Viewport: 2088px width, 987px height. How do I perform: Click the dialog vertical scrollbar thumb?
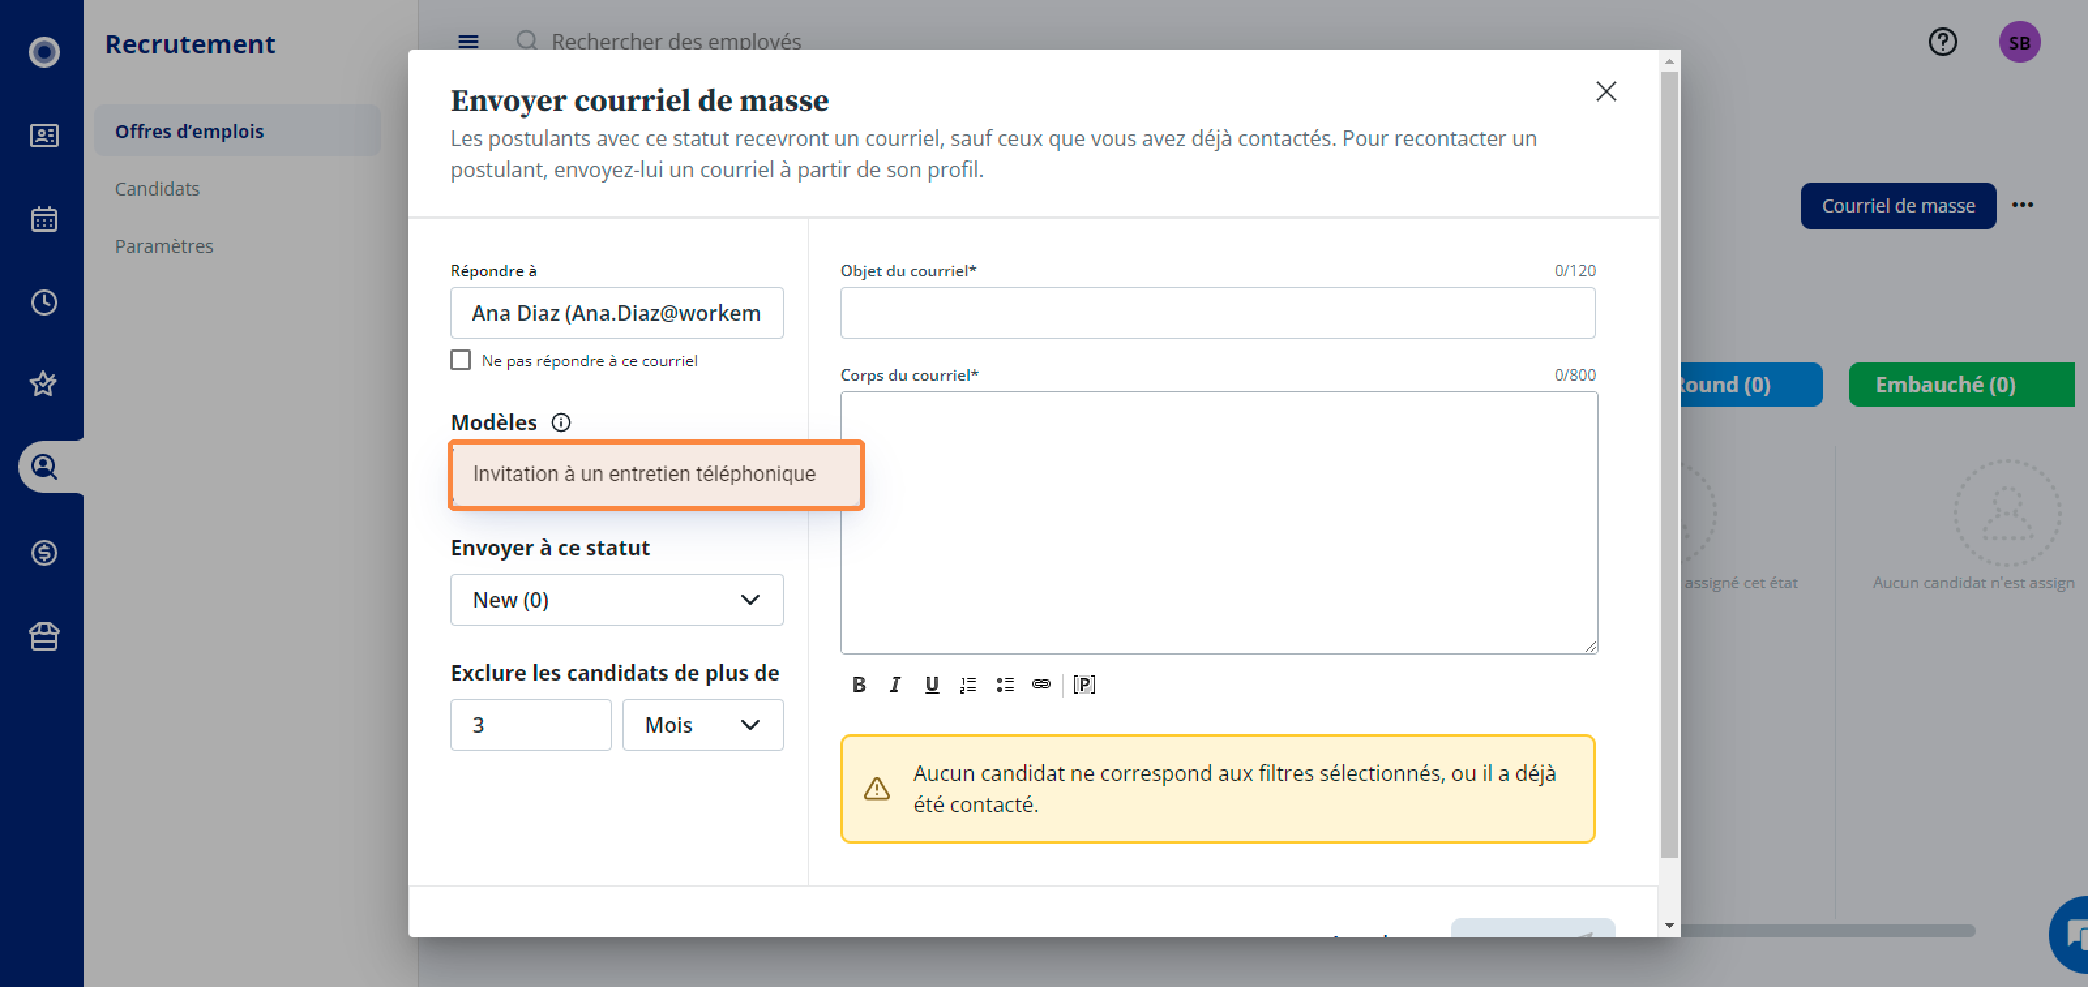(x=1669, y=465)
